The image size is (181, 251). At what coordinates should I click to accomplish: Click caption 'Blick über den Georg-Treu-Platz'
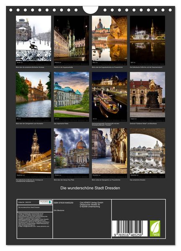64,180
